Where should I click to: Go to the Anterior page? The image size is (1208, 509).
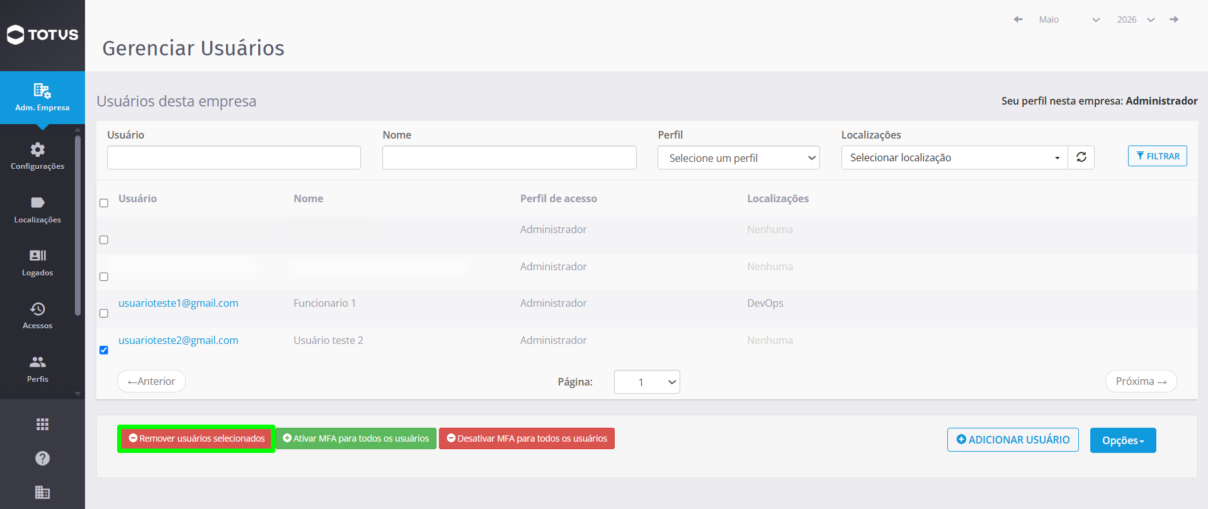(x=151, y=381)
